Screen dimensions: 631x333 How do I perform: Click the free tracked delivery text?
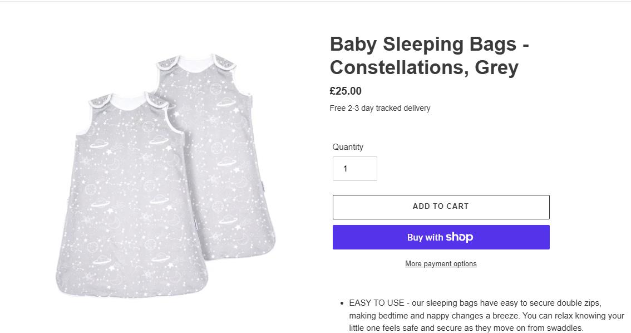[x=380, y=108]
